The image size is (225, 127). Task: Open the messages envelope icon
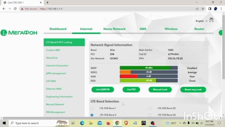(x=211, y=20)
